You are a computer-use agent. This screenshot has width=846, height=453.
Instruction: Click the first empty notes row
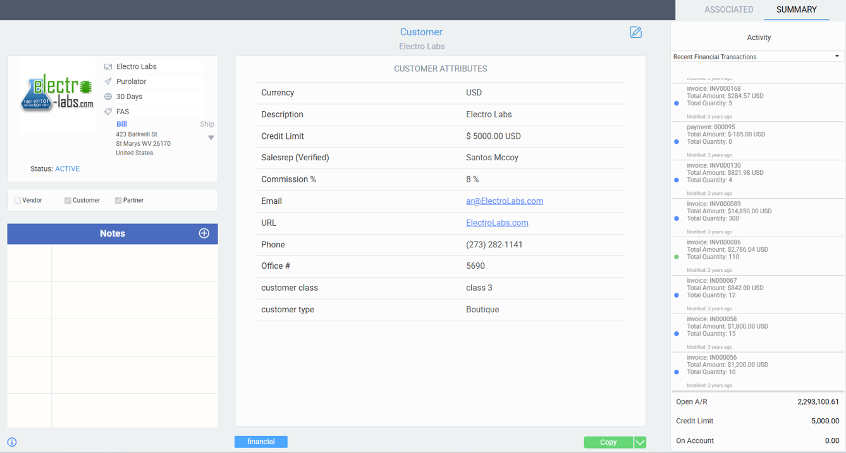pos(113,263)
